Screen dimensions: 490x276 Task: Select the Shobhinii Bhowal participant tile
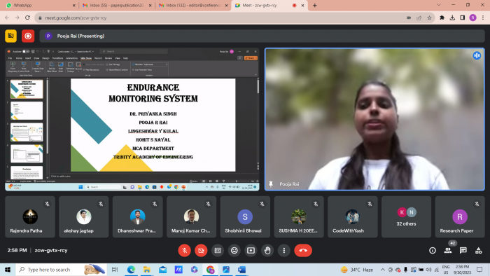(x=245, y=217)
